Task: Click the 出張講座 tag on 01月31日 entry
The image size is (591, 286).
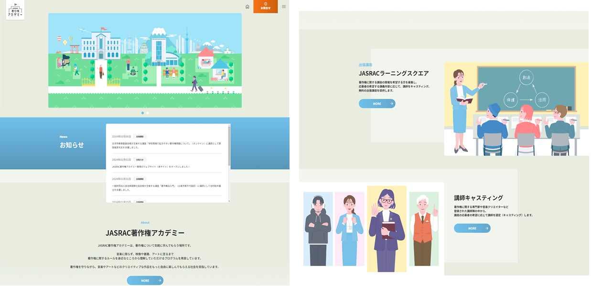Action: coord(140,179)
